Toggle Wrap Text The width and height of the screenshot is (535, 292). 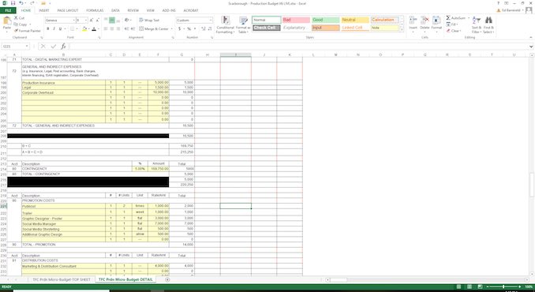click(149, 21)
